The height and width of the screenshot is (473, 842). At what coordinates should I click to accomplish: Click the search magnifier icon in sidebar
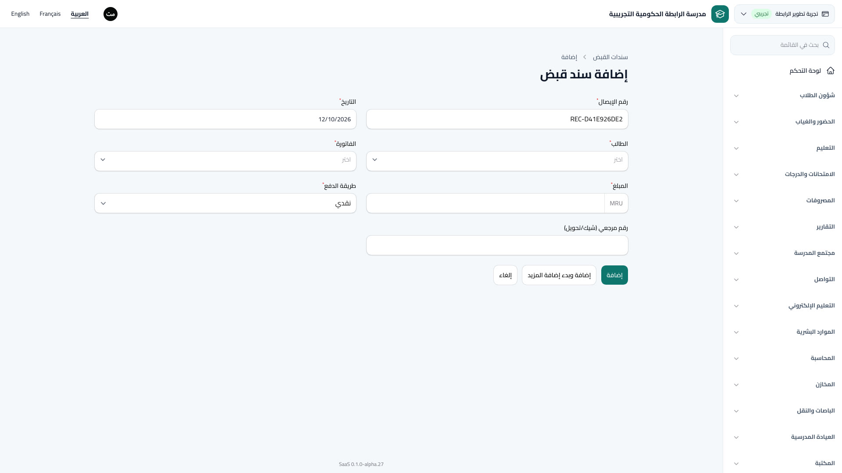tap(826, 45)
